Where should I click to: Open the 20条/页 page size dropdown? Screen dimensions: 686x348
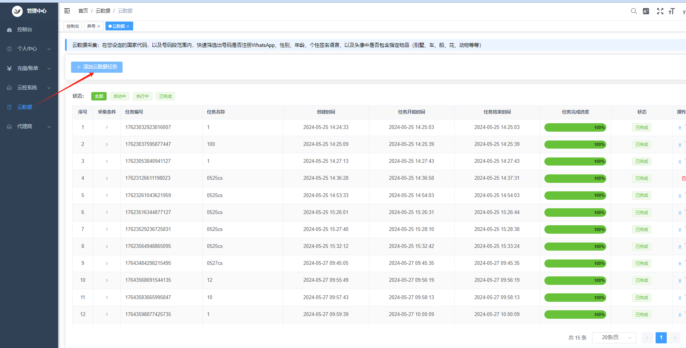(x=614, y=338)
